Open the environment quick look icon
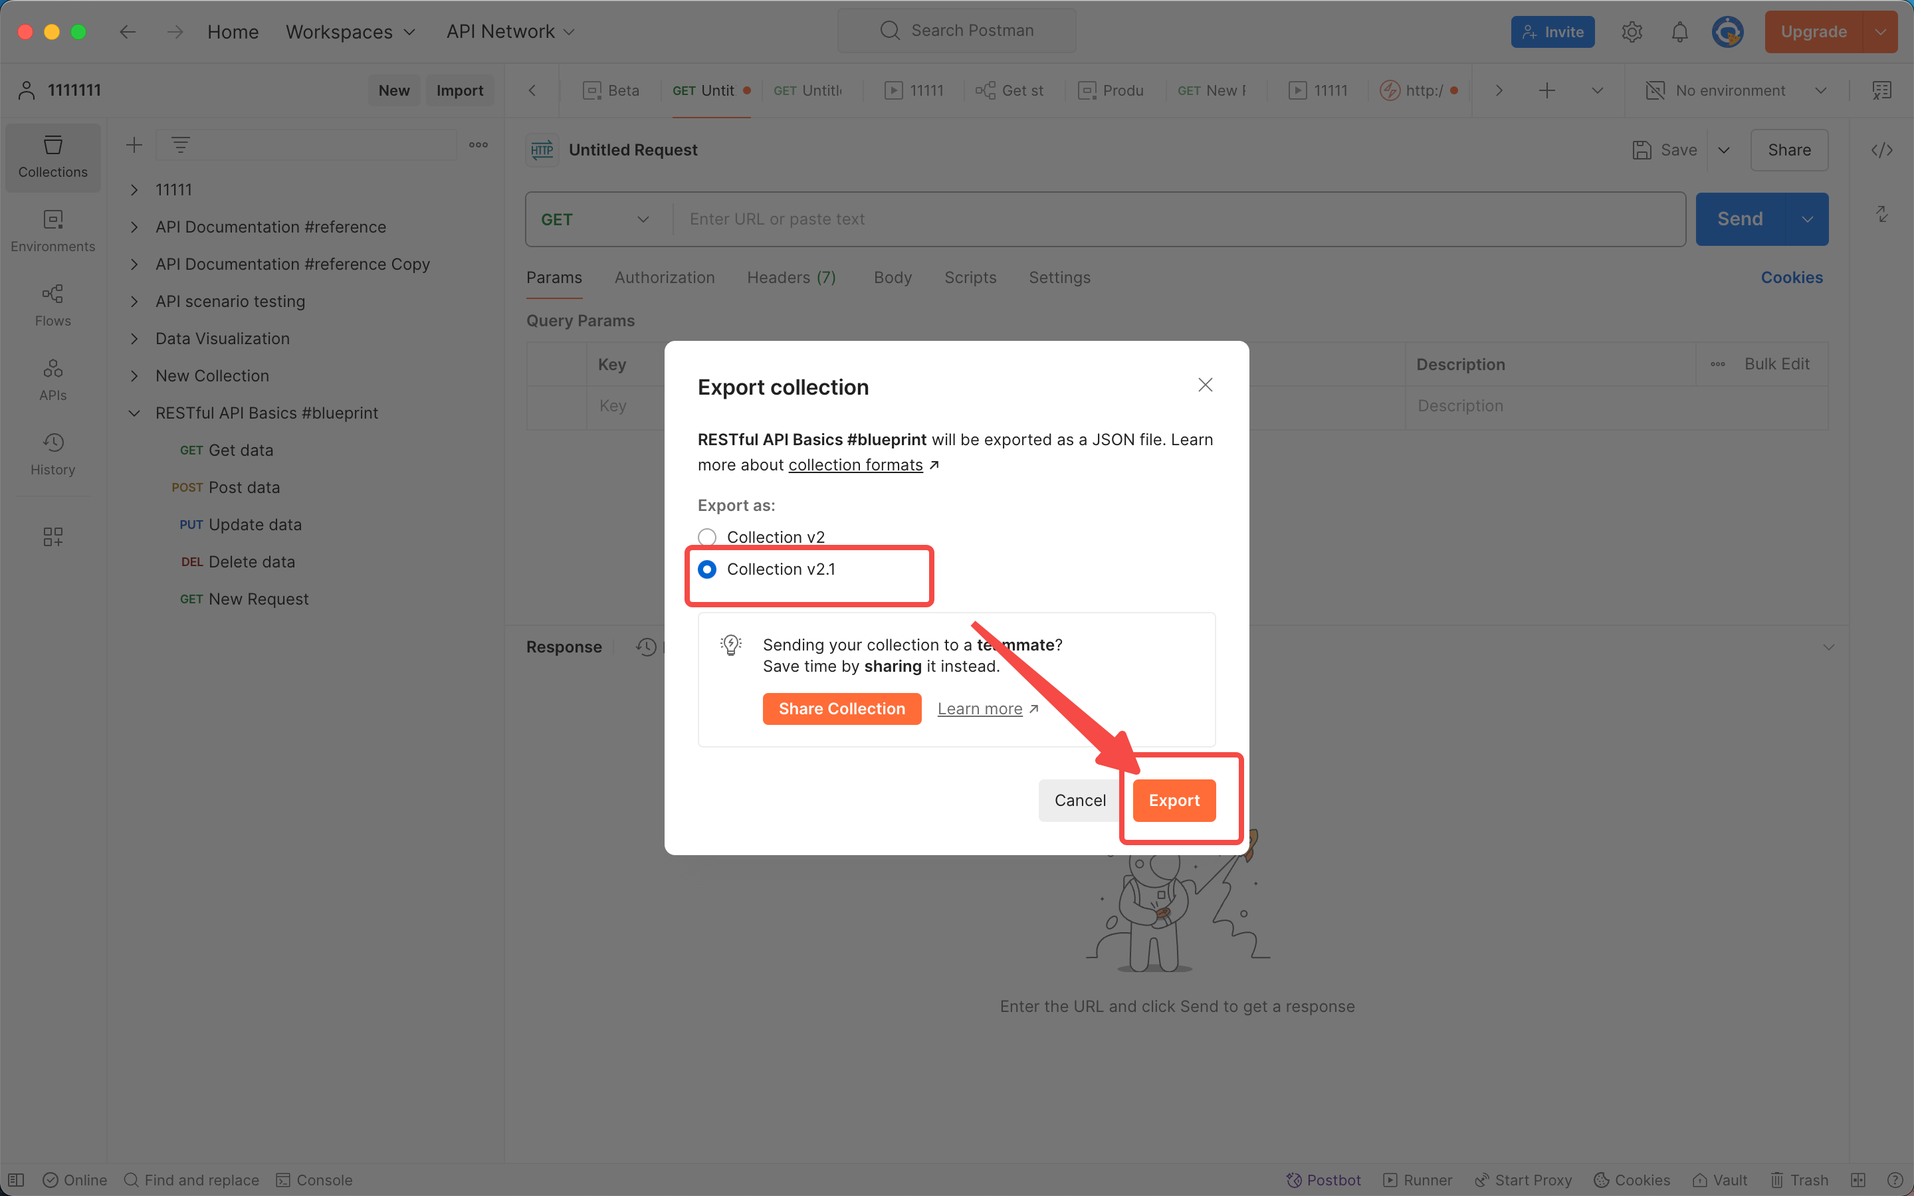 (x=1881, y=90)
